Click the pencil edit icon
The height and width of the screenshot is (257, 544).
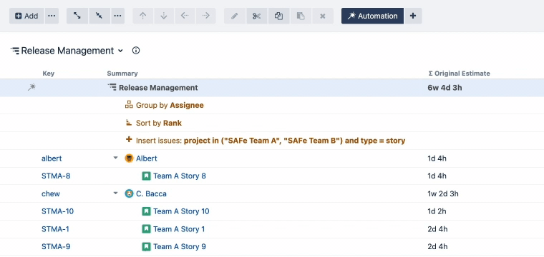pyautogui.click(x=235, y=16)
